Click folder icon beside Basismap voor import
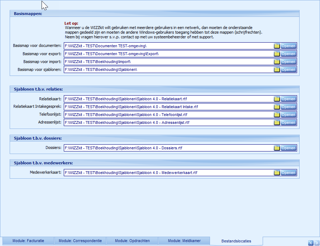This screenshot has height=246, width=320. click(x=277, y=62)
